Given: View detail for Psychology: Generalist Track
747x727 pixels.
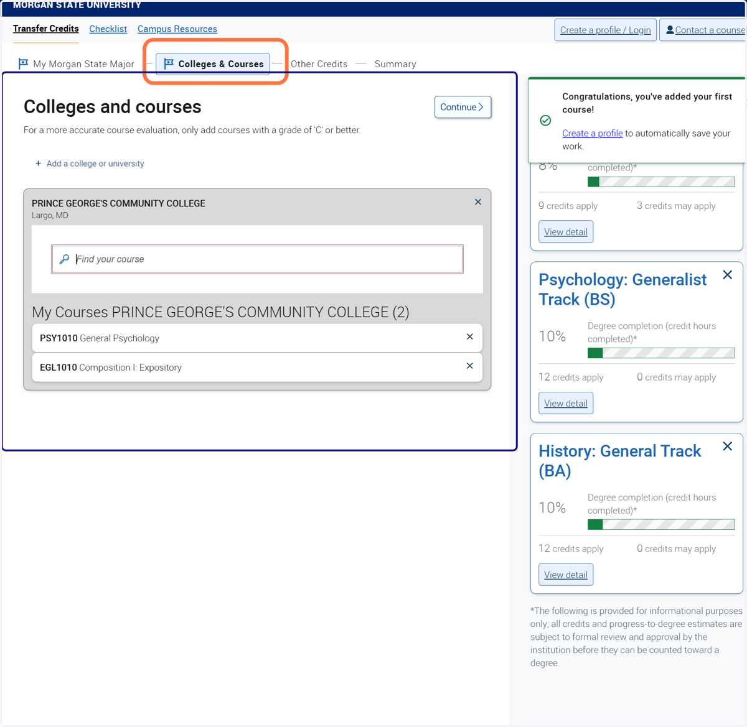Looking at the screenshot, I should (566, 404).
